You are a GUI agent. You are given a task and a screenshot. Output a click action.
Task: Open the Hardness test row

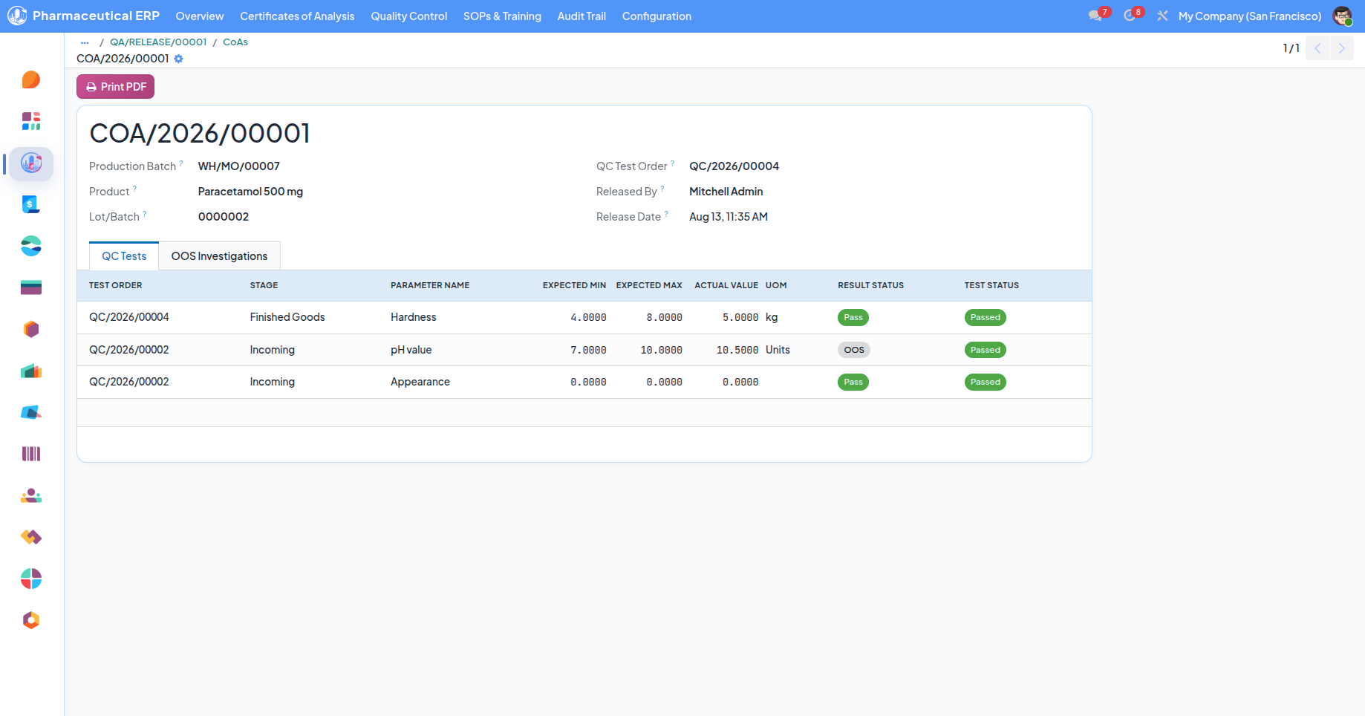[x=584, y=317]
